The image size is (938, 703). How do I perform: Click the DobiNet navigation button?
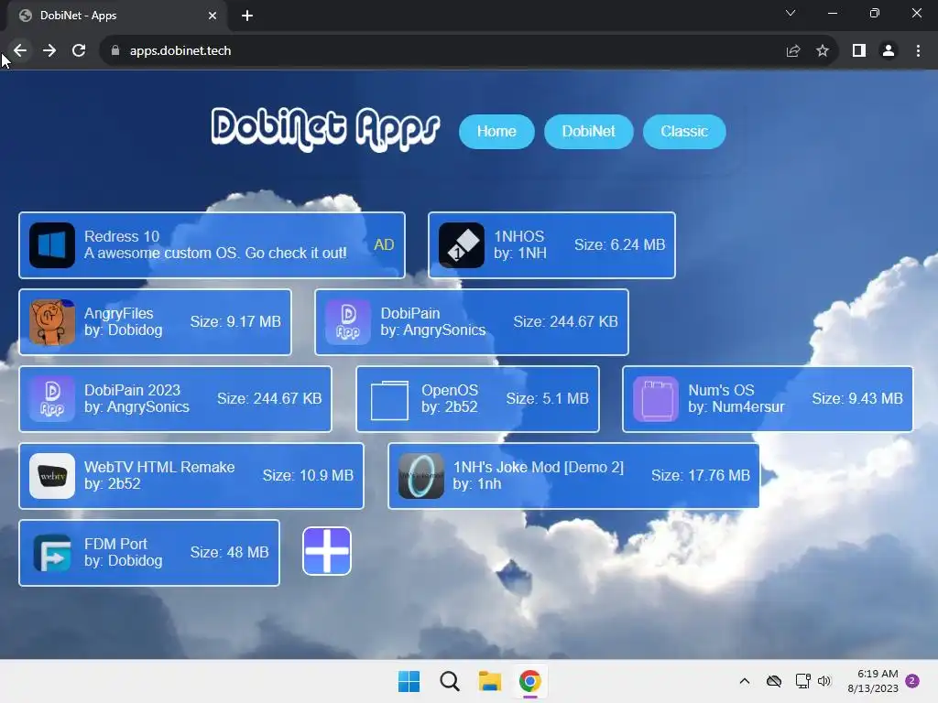pos(589,132)
